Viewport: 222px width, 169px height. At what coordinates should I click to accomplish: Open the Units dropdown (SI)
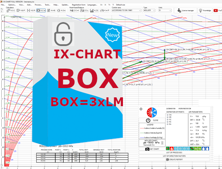[165, 11]
